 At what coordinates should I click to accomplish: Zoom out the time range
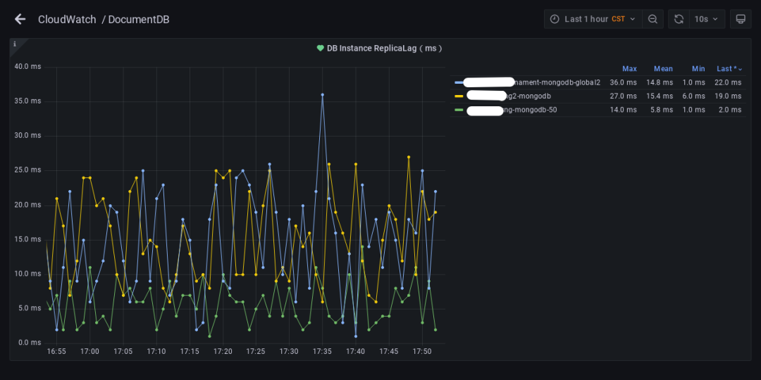(652, 19)
